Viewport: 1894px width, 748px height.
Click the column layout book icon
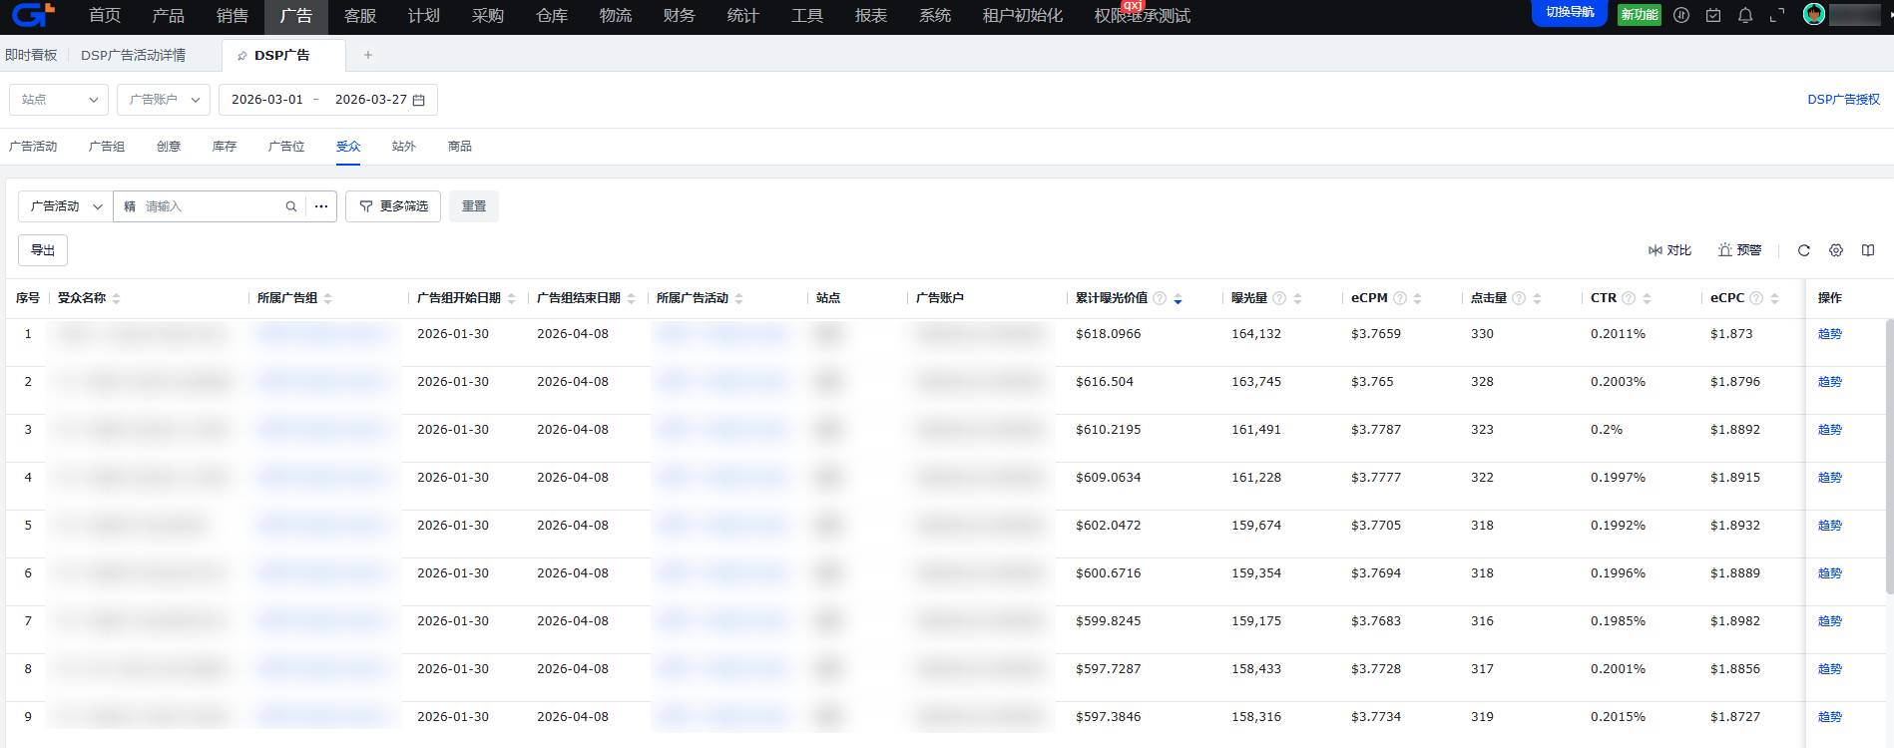(x=1867, y=250)
